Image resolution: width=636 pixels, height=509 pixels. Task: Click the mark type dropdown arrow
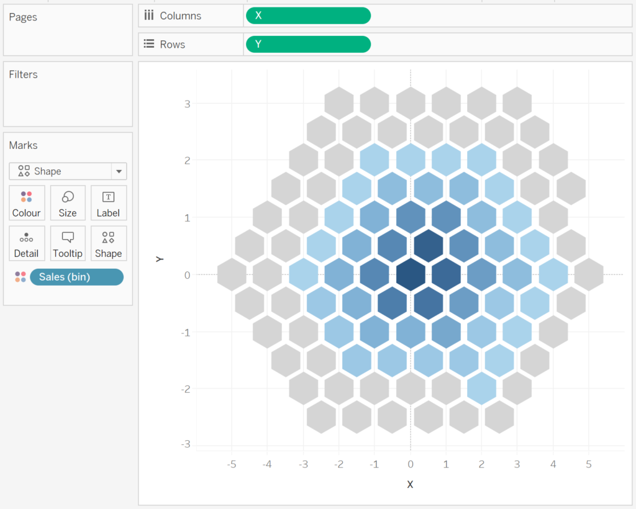119,171
